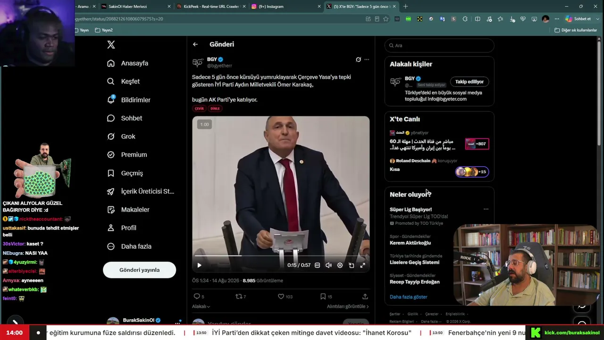604x340 pixels.
Task: Open Keşfet from the sidebar
Action: pyautogui.click(x=123, y=81)
